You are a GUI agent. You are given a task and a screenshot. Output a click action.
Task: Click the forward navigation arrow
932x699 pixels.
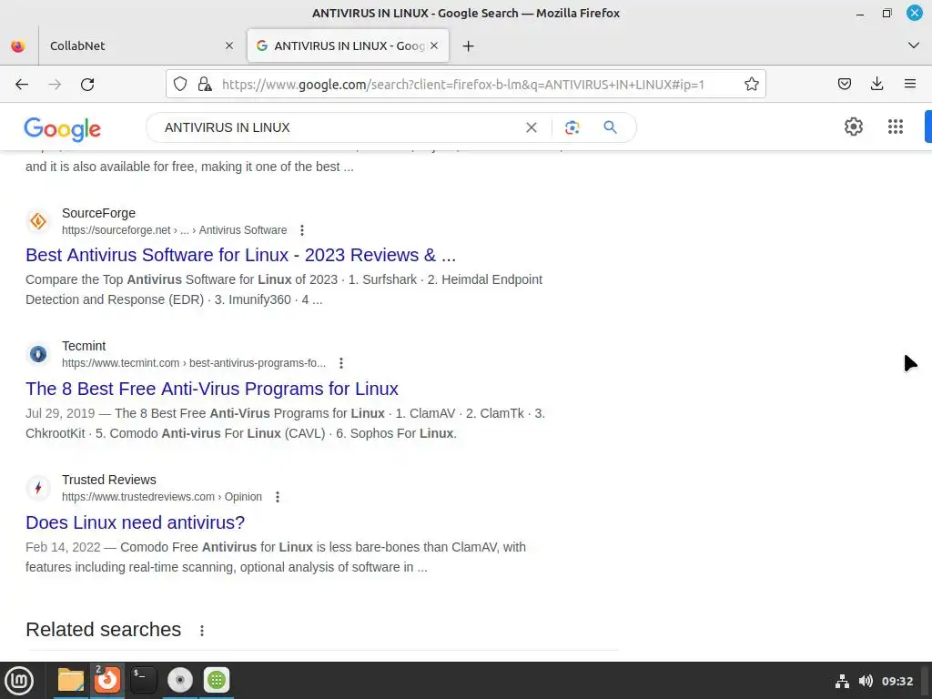[x=55, y=85]
